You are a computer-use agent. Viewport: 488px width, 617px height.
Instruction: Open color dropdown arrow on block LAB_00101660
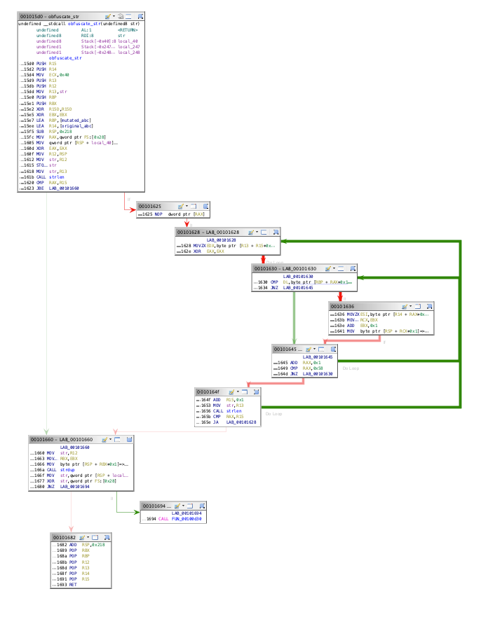110,439
